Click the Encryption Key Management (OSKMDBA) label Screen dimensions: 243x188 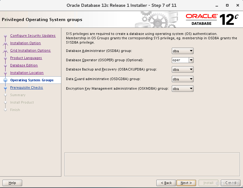(117, 88)
